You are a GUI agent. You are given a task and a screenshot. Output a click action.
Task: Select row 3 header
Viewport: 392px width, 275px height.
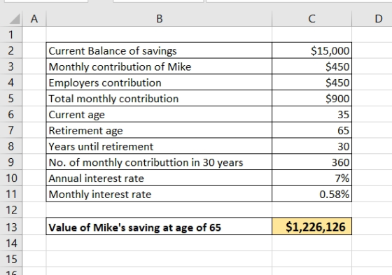(11, 66)
